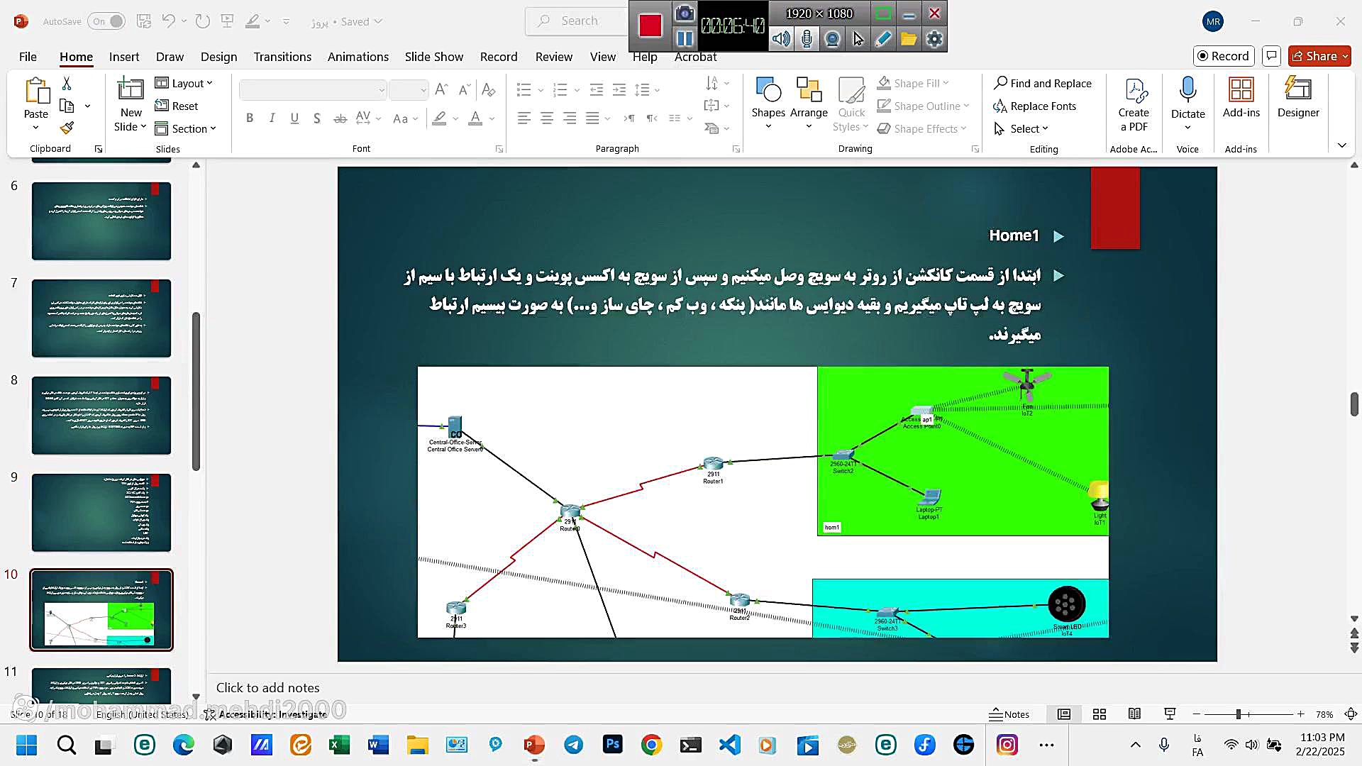Click the Decrease List Level icon
This screenshot has width=1362, height=766.
click(597, 90)
